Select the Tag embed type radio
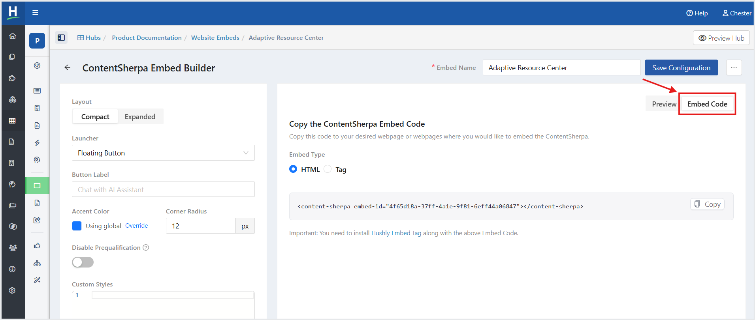The width and height of the screenshot is (755, 320). 328,169
